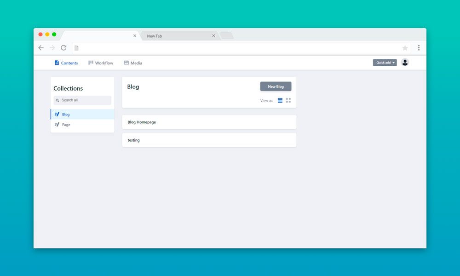Click the Workflow board icon
Viewport: 460px width, 276px height.
(91, 63)
